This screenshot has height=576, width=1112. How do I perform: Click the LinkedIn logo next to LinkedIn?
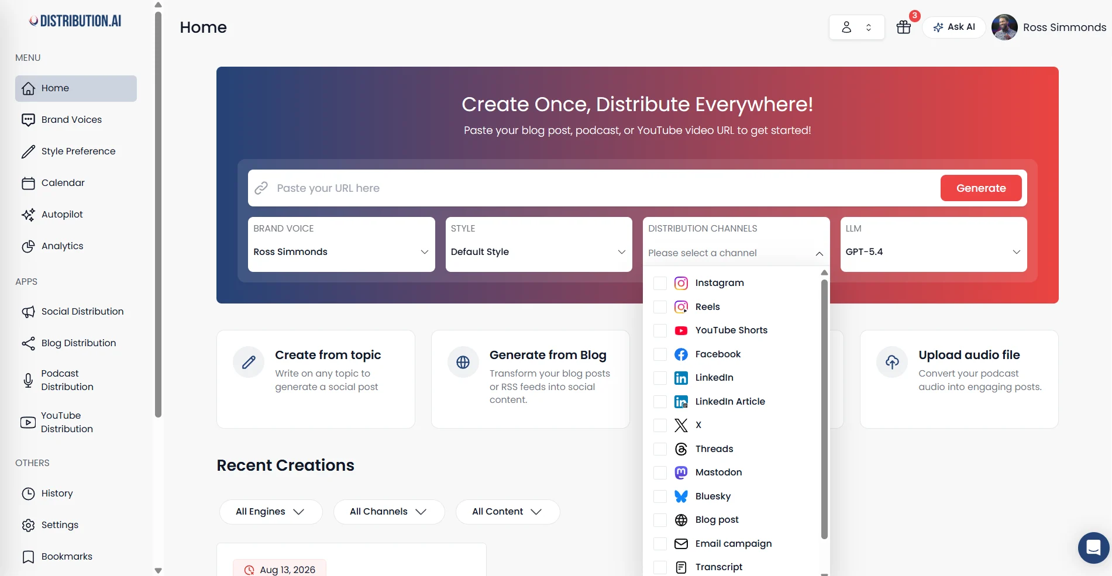click(681, 378)
